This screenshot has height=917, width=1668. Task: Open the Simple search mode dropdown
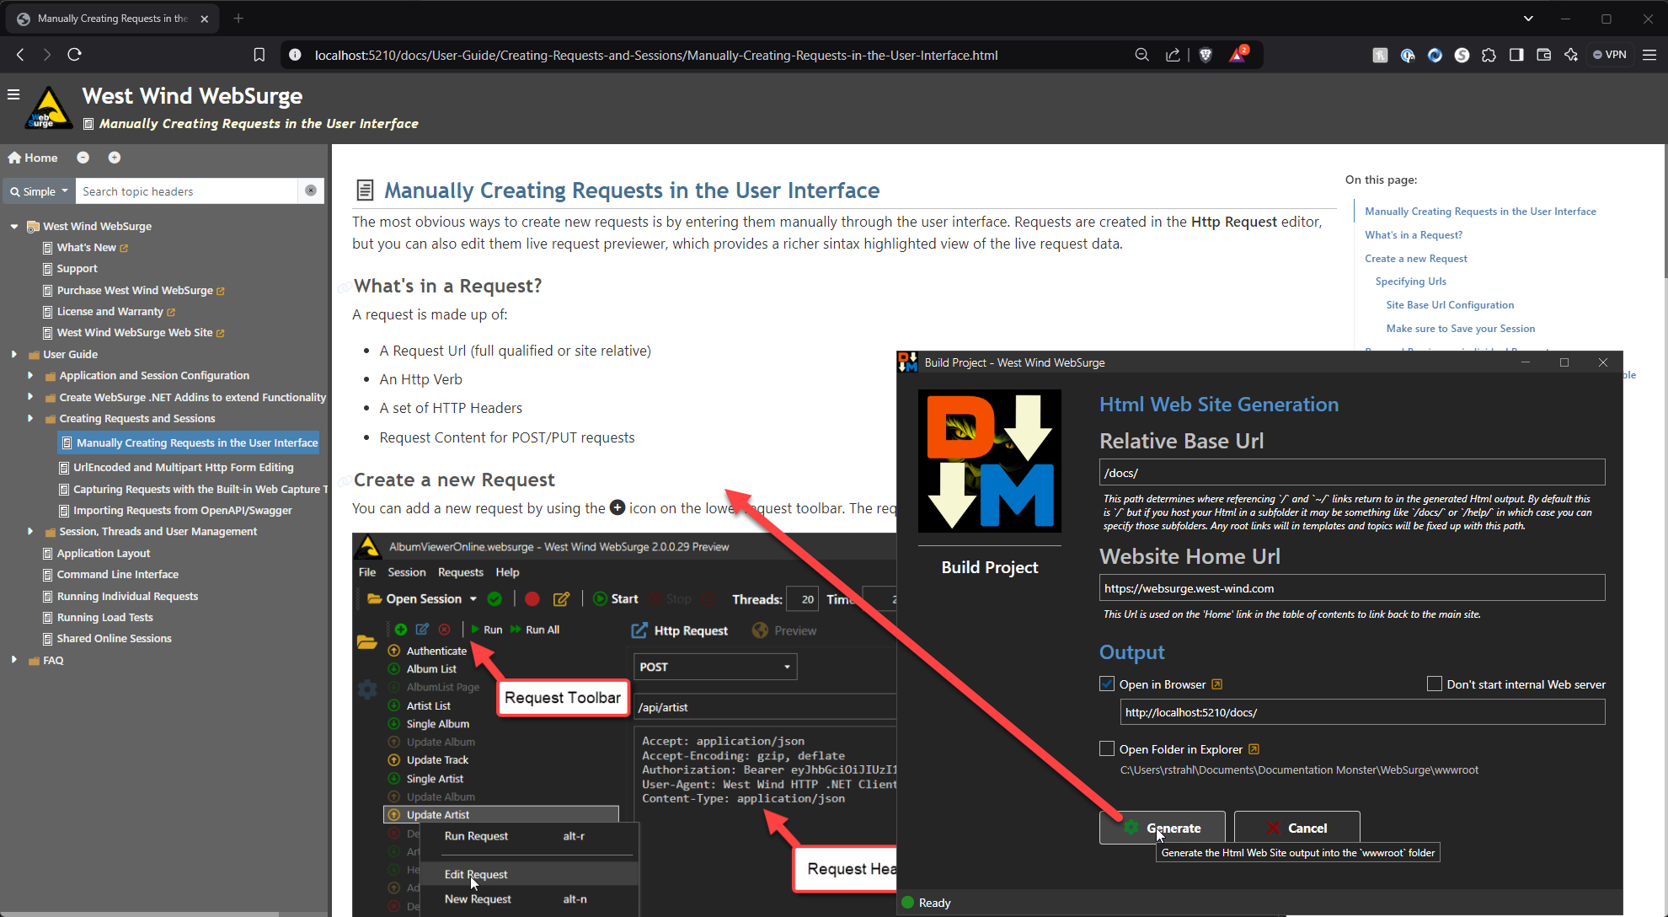coord(39,191)
